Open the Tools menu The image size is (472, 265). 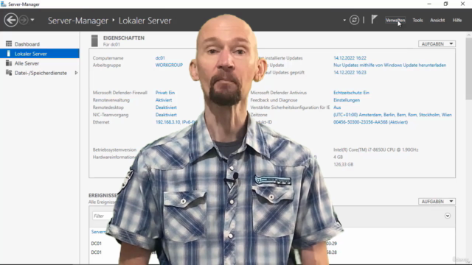417,20
